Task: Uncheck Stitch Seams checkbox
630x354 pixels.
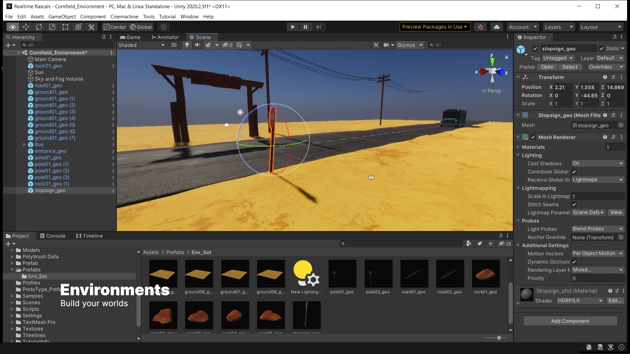Action: click(574, 205)
